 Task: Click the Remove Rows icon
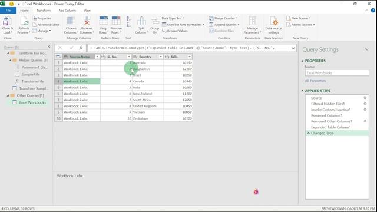[116, 21]
